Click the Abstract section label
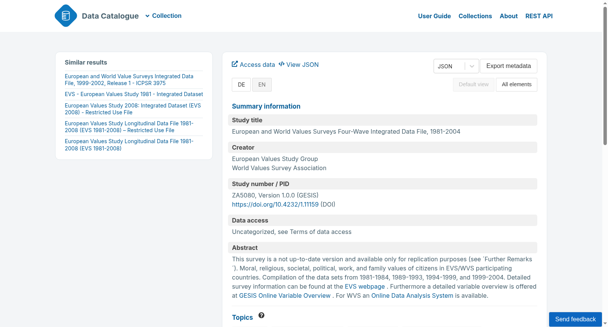This screenshot has width=608, height=327. (245, 248)
